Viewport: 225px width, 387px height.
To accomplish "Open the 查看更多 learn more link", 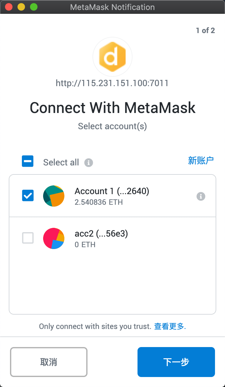I will pos(170,326).
